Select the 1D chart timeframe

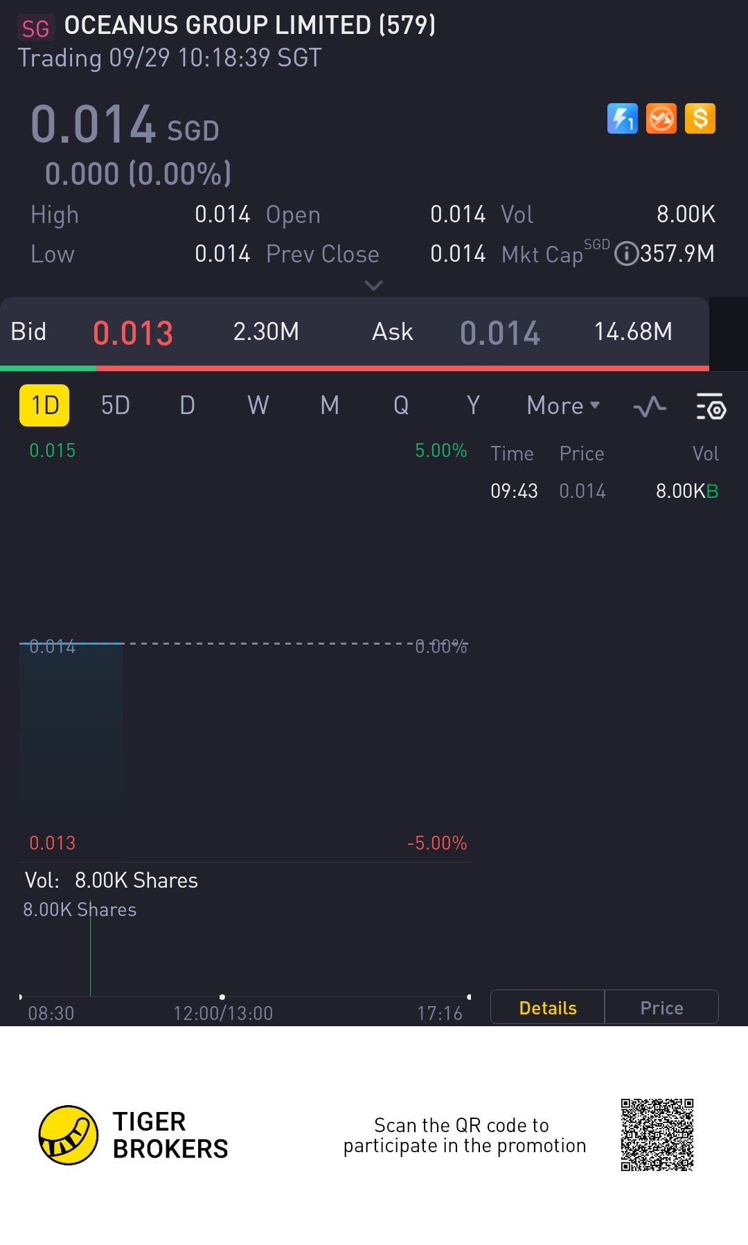click(x=44, y=406)
